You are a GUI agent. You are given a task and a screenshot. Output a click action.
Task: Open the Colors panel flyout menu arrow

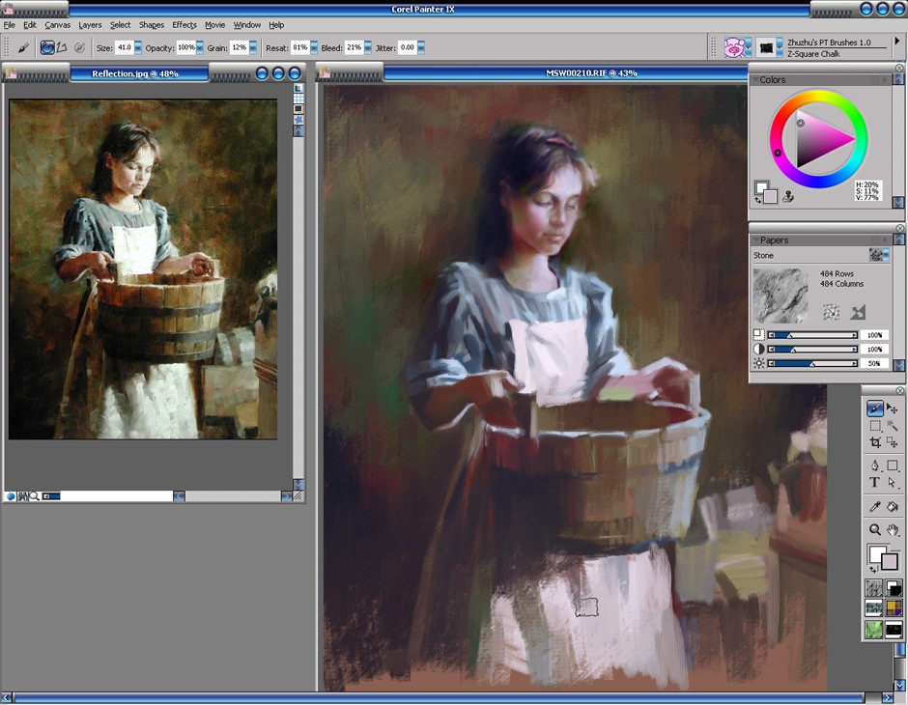pyautogui.click(x=884, y=80)
